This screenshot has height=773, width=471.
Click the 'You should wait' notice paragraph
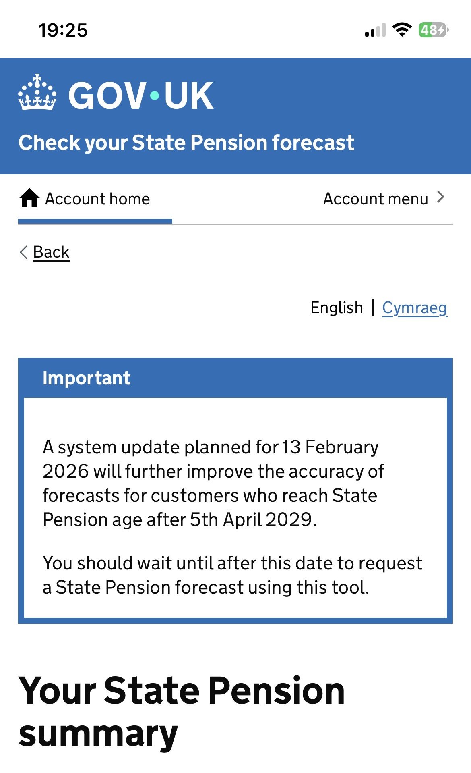[232, 575]
